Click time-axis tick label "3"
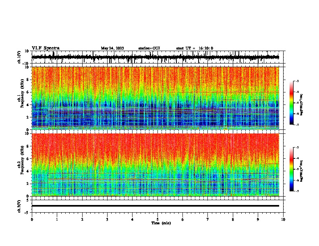The width and height of the screenshot is (319, 246). click(x=107, y=219)
